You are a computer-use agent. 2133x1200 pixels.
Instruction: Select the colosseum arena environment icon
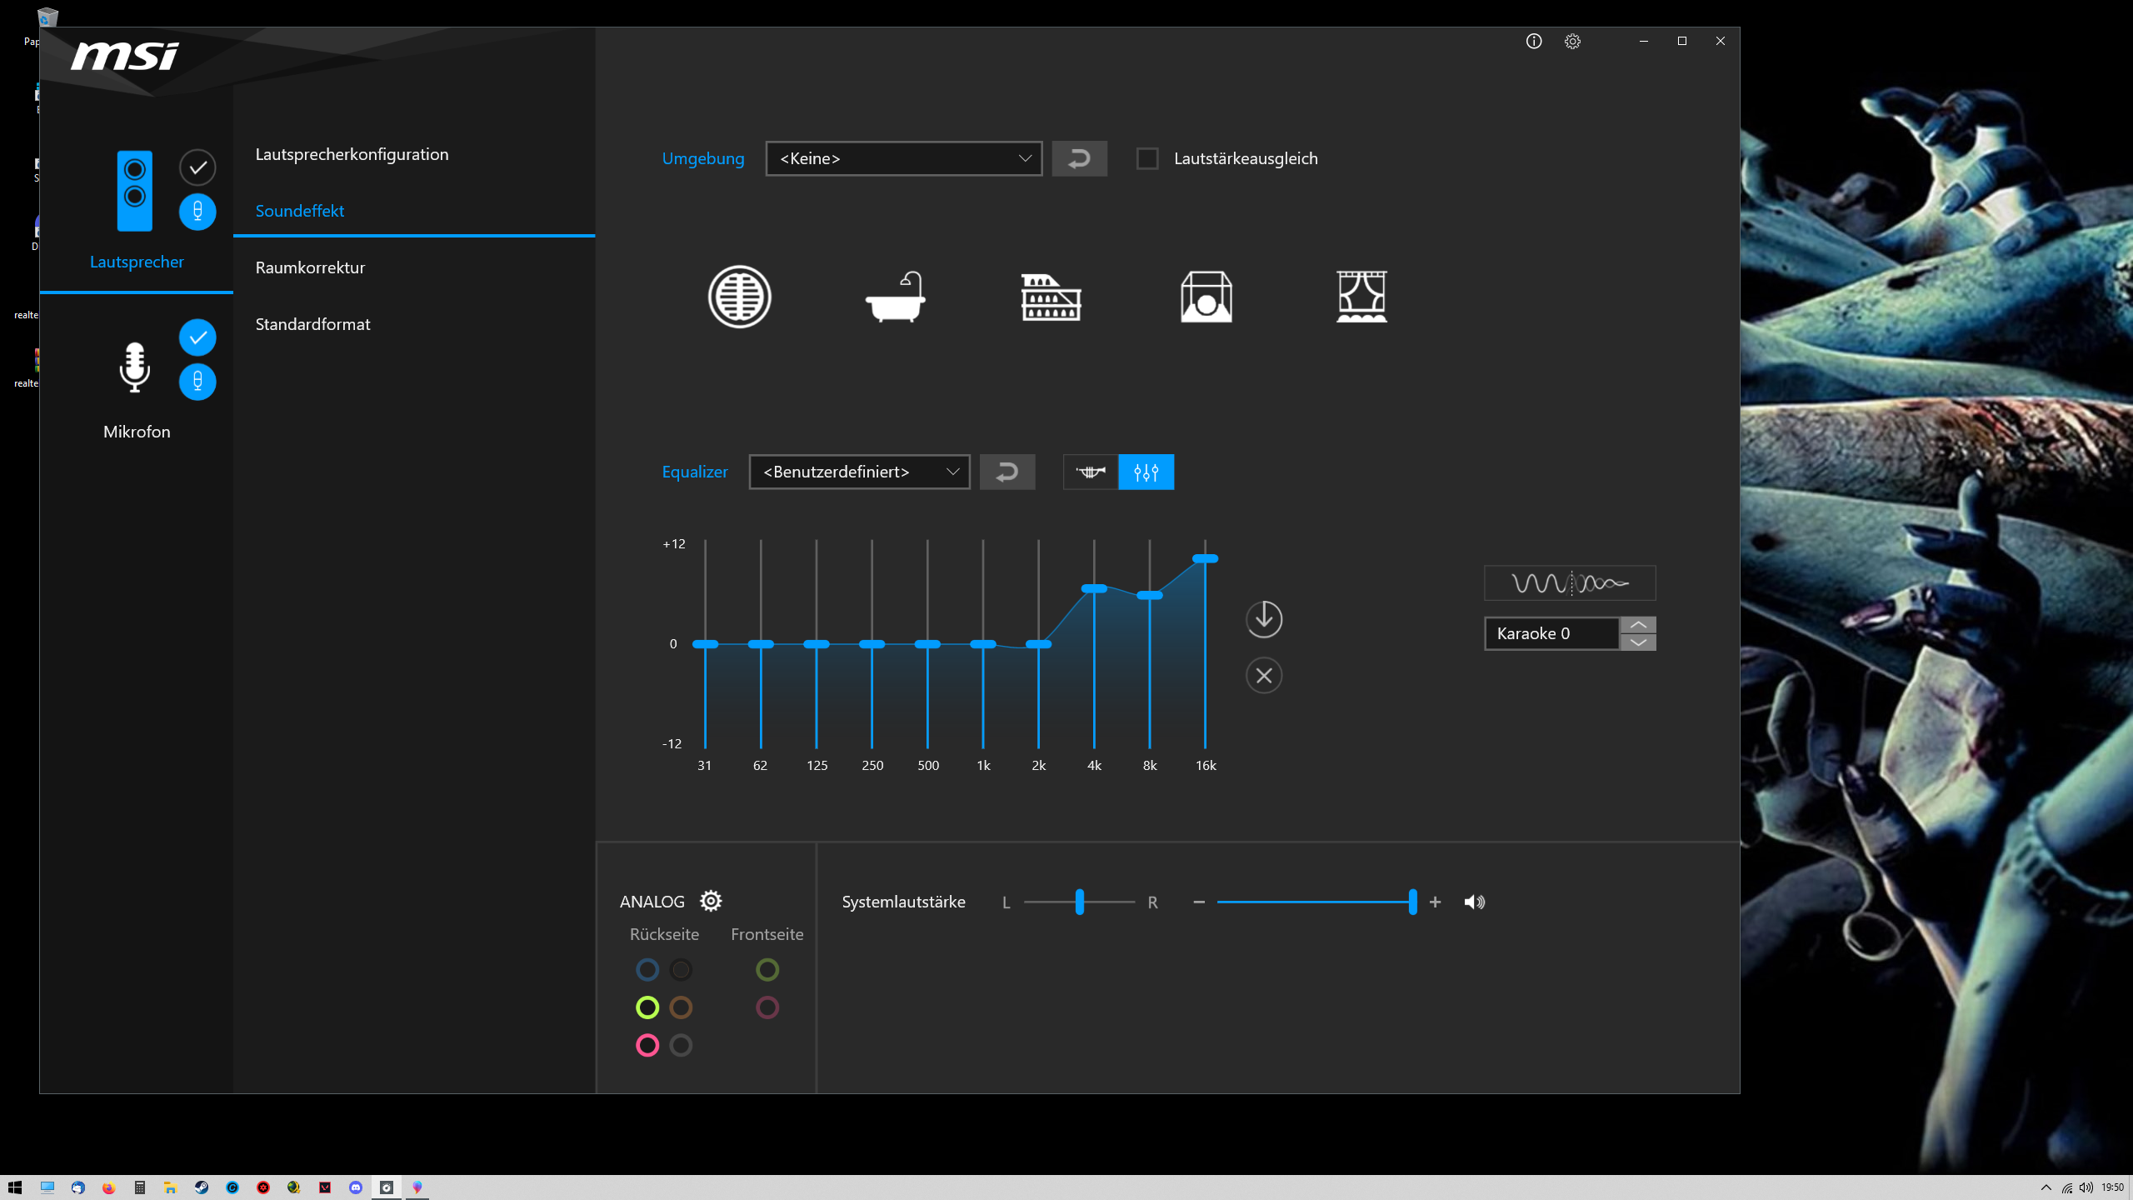tap(1051, 297)
